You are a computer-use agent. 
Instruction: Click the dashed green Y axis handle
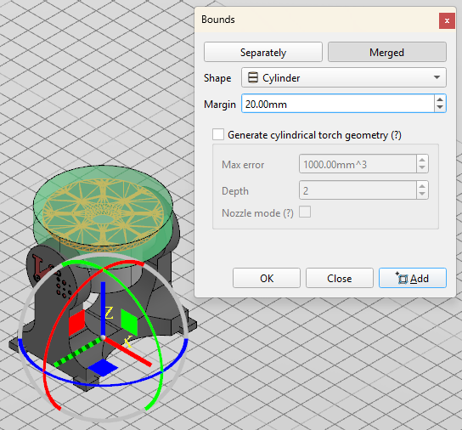tap(77, 353)
